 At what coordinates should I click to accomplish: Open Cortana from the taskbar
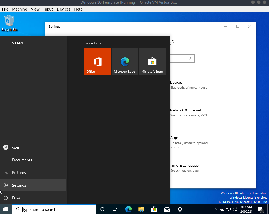(102, 209)
